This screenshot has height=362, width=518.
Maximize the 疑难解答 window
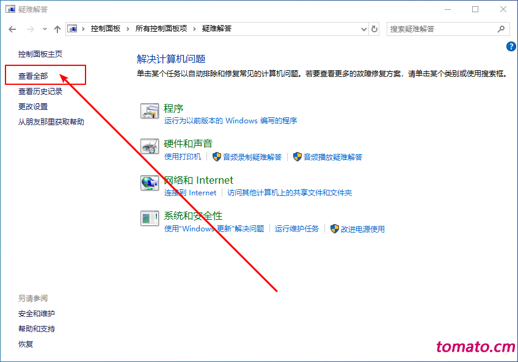(475, 9)
